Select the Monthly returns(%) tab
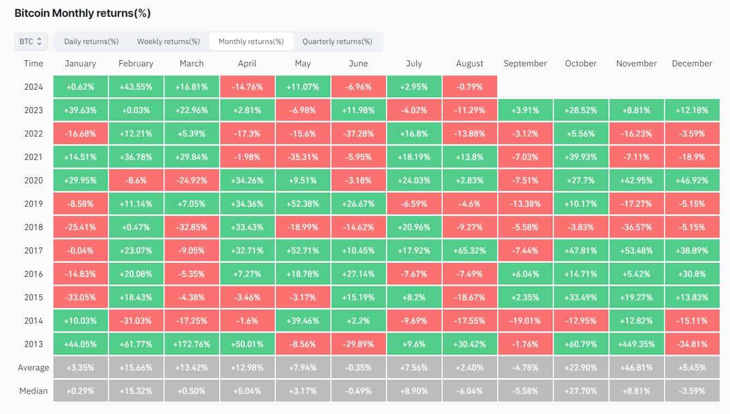This screenshot has width=730, height=414. (x=251, y=41)
